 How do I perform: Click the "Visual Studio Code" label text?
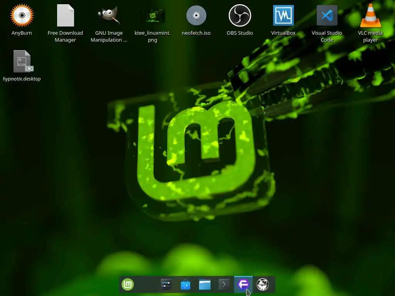(327, 36)
